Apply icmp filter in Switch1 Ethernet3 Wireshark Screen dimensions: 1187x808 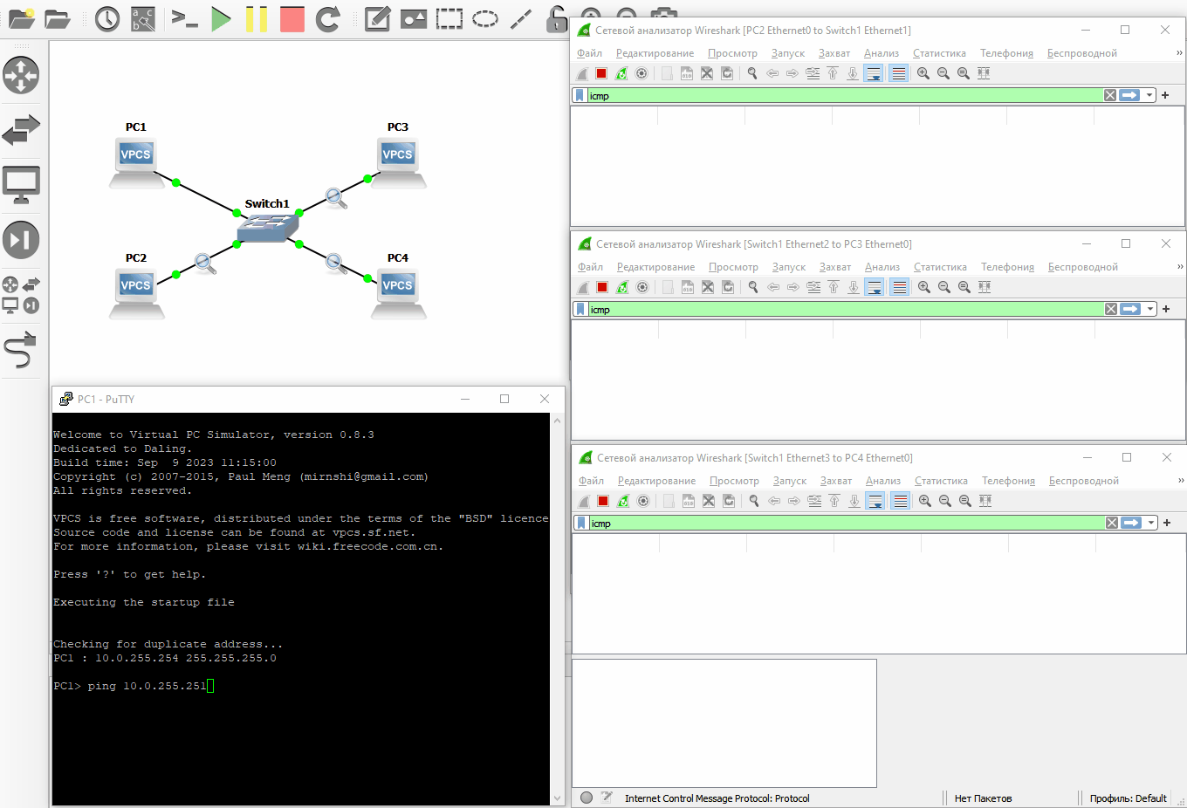(1132, 523)
